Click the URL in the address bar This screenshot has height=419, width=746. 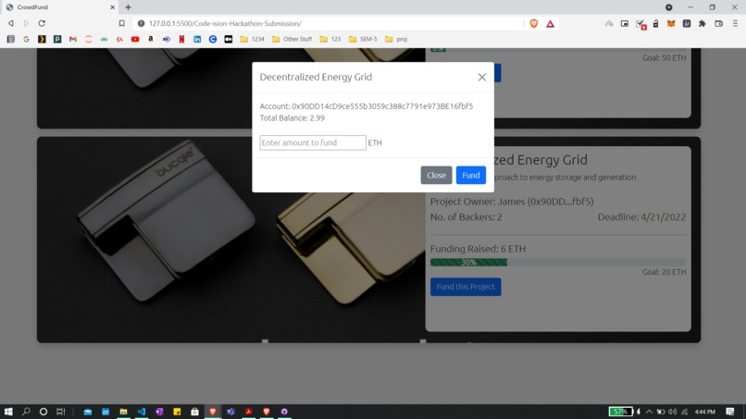[225, 23]
